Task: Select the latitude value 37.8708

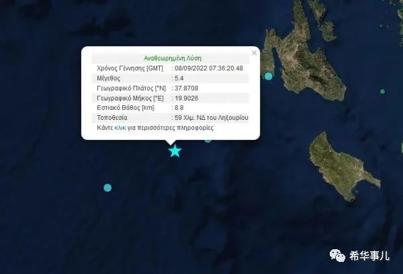Action: [186, 88]
